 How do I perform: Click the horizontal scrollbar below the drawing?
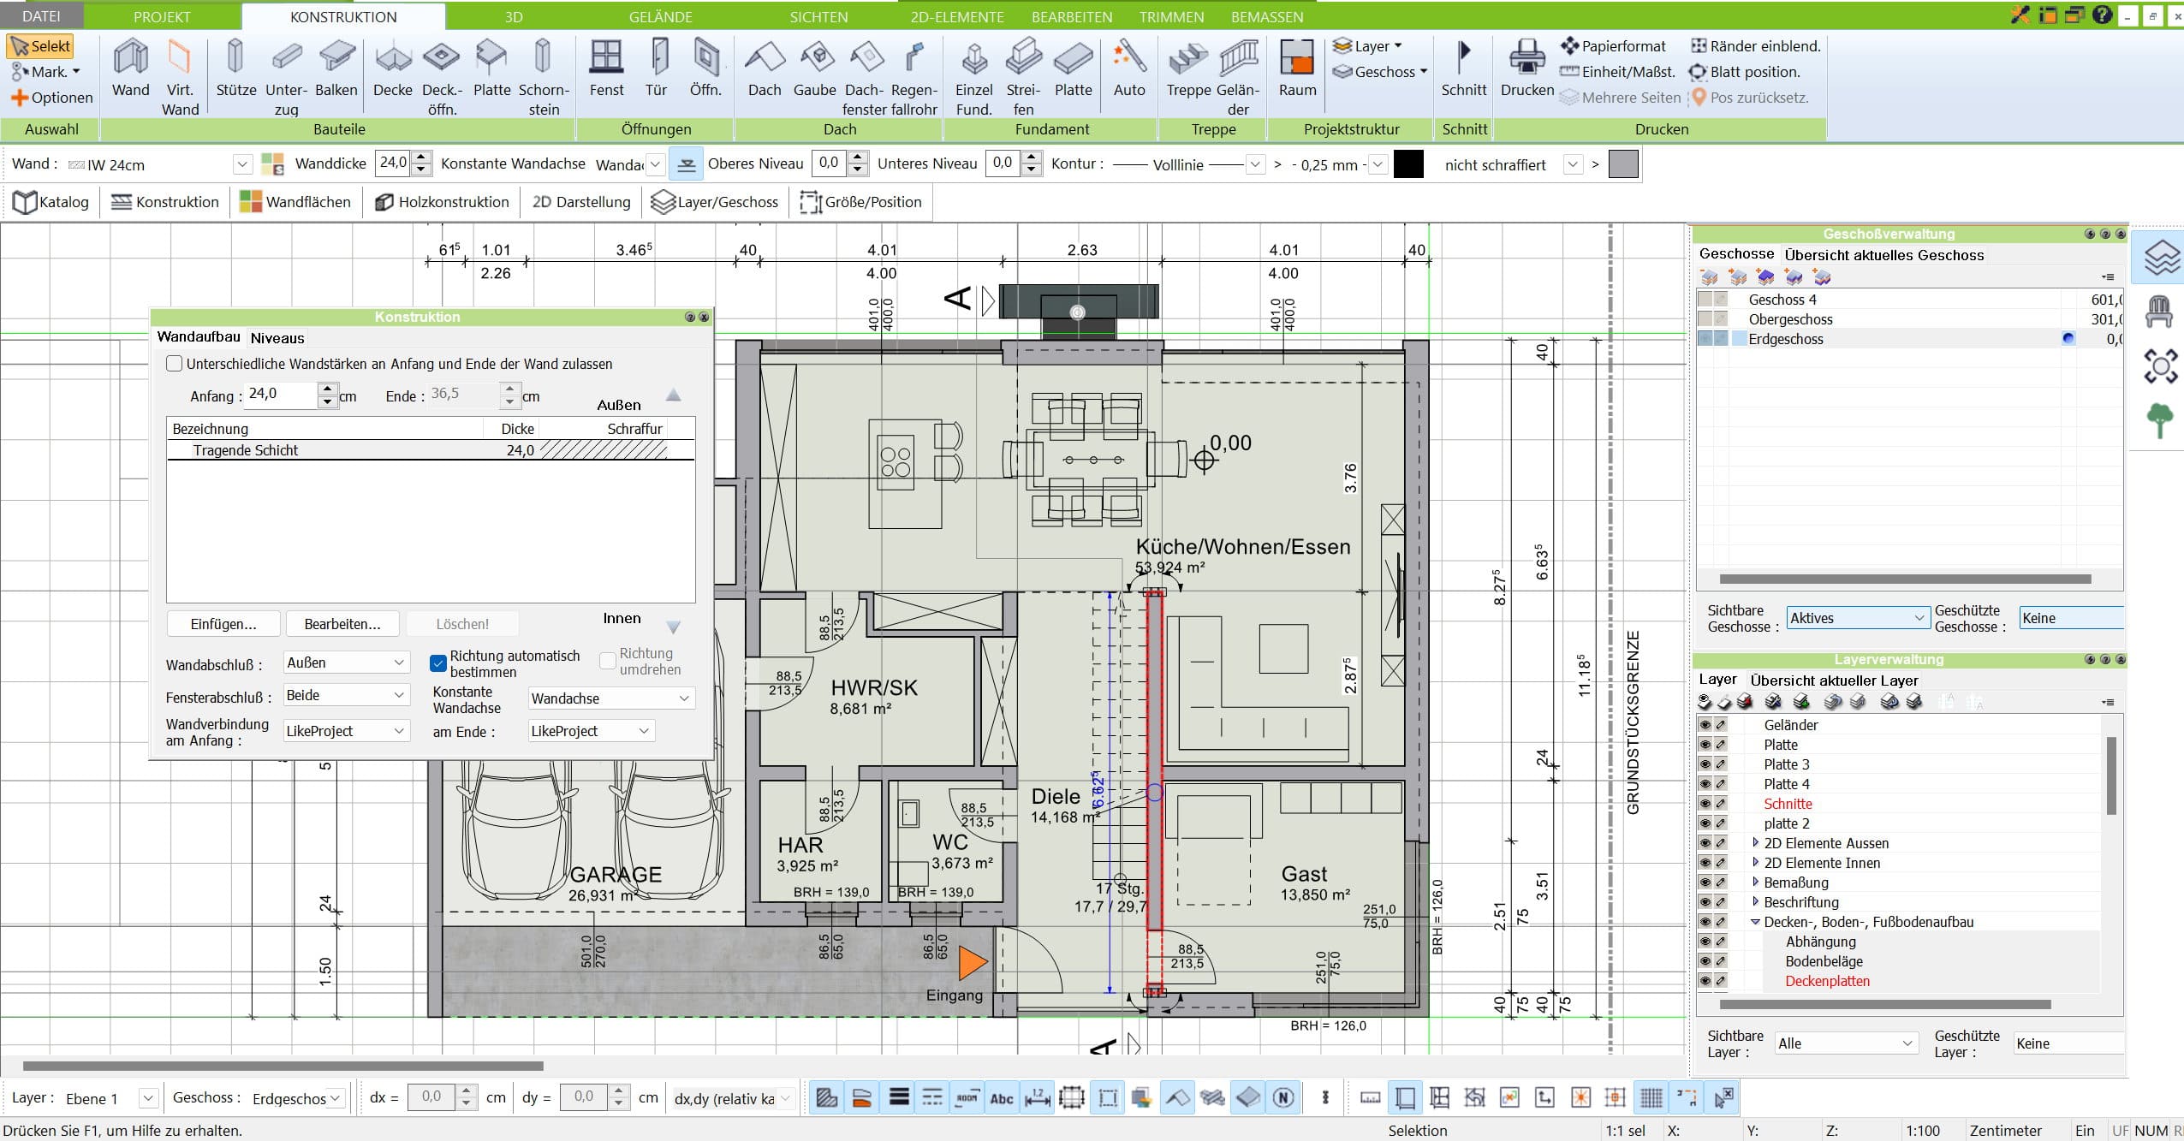coord(283,1066)
